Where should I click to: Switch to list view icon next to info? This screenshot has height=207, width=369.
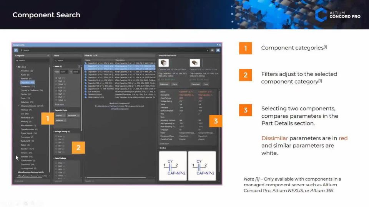[x=213, y=50]
